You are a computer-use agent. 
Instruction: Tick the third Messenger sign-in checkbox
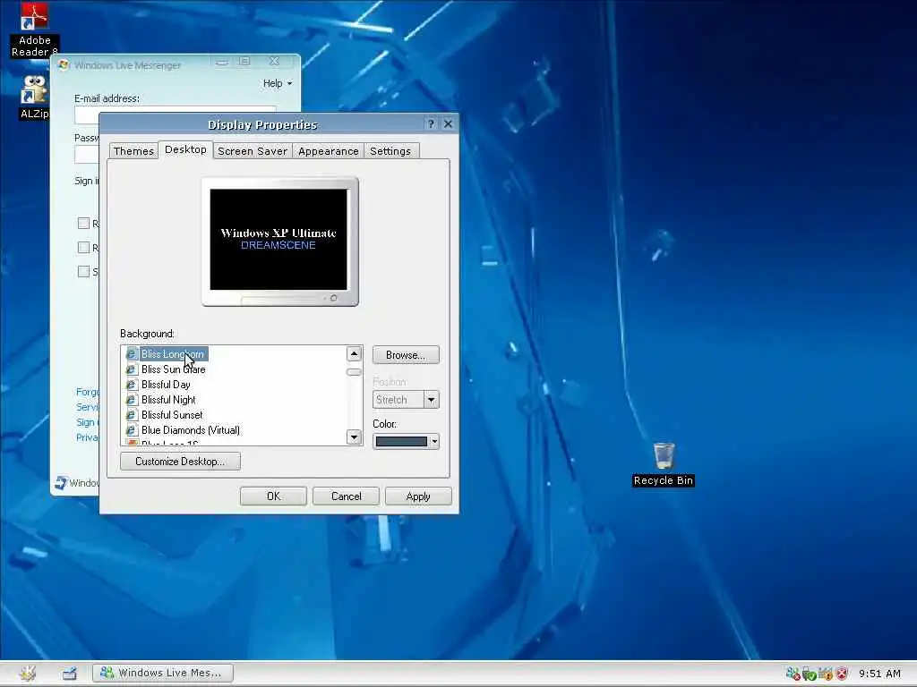coord(83,271)
